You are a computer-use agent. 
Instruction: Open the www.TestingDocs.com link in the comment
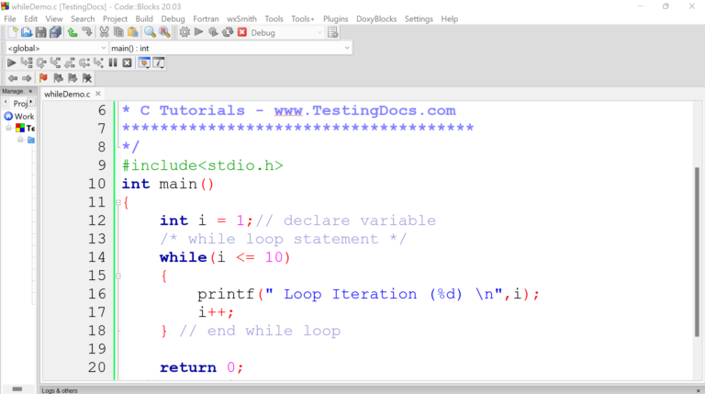(x=364, y=110)
